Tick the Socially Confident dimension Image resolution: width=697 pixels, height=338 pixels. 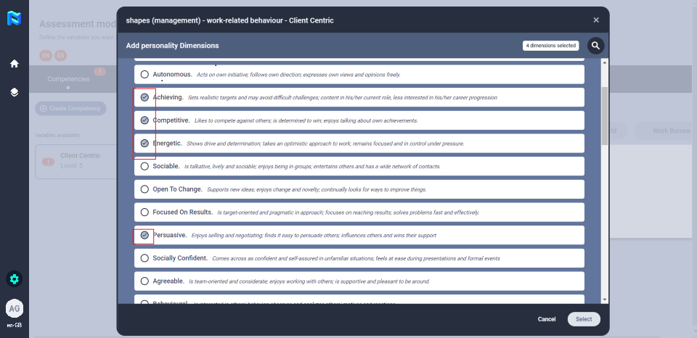[144, 258]
